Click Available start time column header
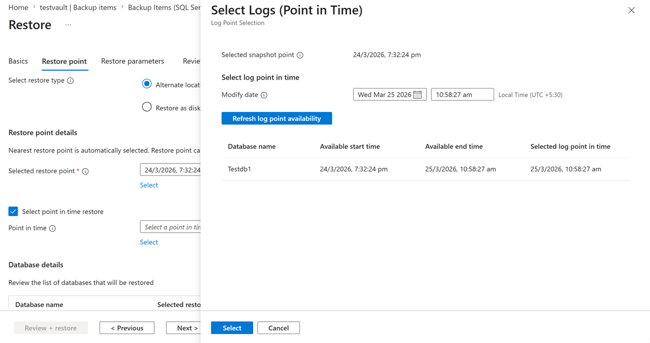This screenshot has height=343, width=650. point(350,147)
